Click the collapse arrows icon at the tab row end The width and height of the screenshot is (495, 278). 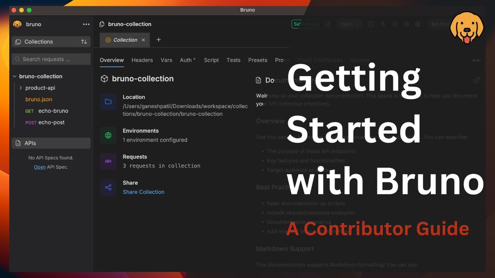476,60
